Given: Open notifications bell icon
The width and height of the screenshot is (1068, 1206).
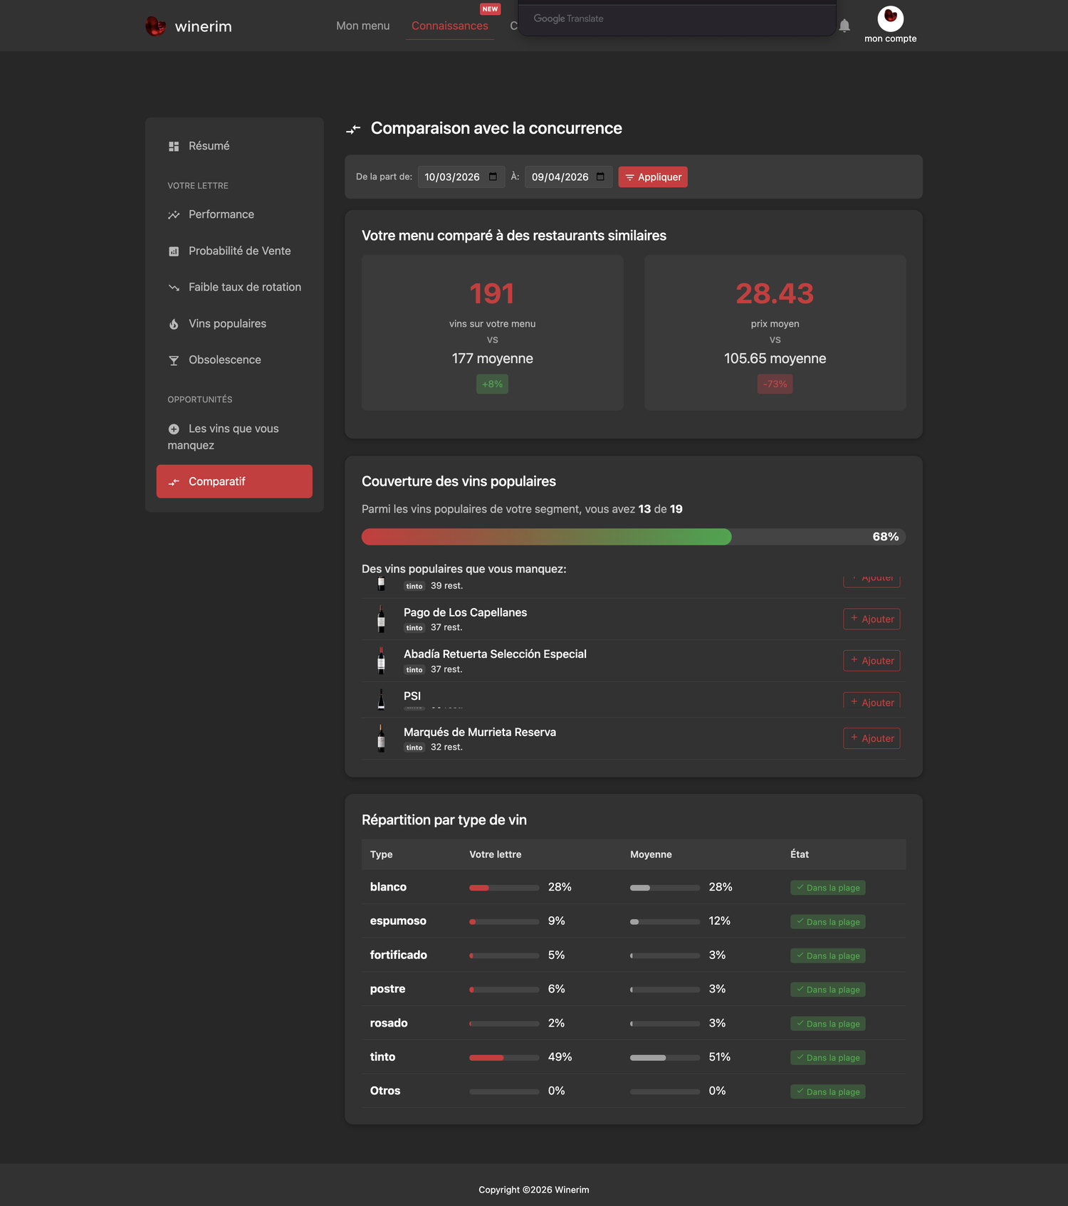Looking at the screenshot, I should coord(844,26).
